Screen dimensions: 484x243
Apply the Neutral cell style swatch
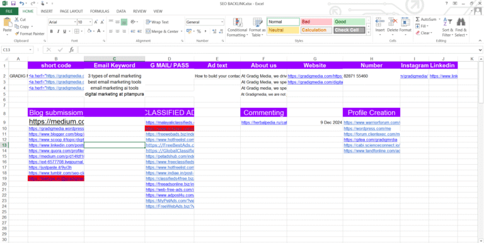pos(283,30)
